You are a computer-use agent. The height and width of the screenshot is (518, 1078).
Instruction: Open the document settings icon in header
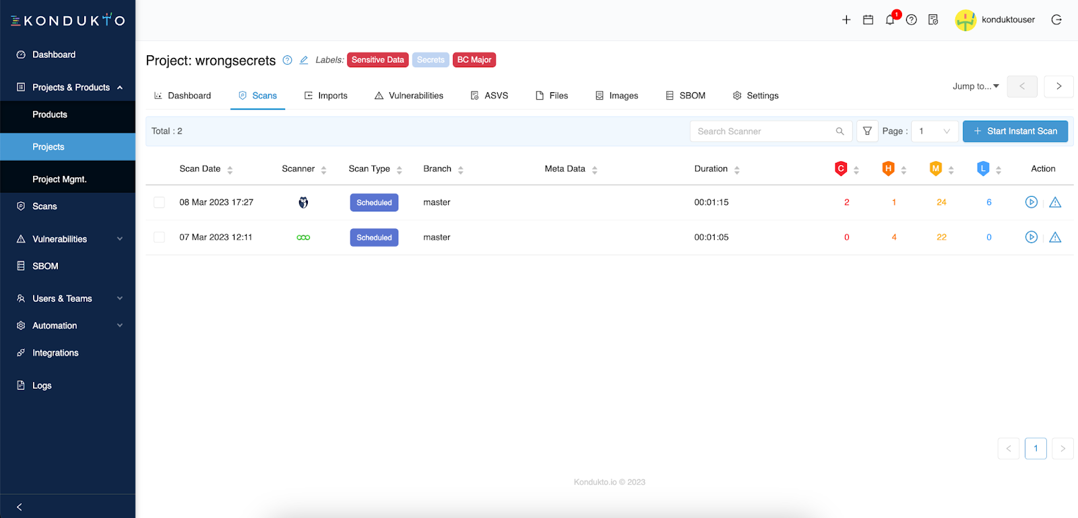pyautogui.click(x=933, y=20)
